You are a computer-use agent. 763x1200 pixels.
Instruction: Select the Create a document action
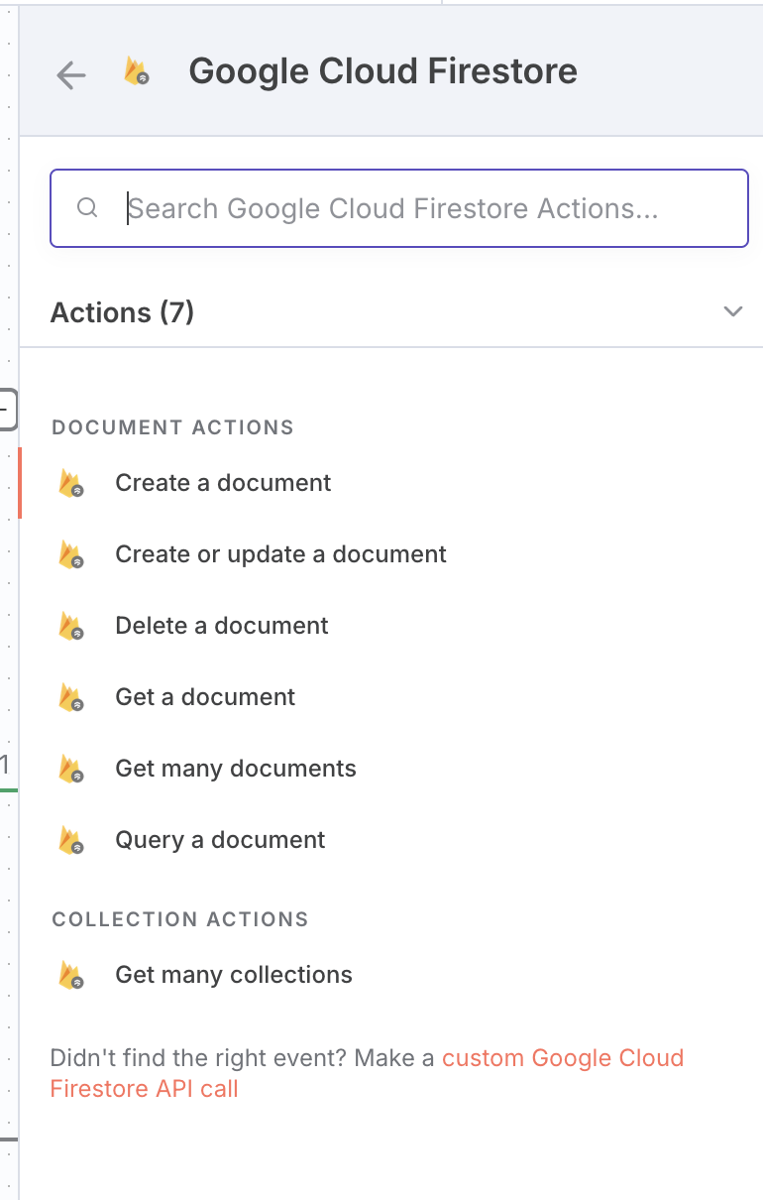tap(223, 483)
